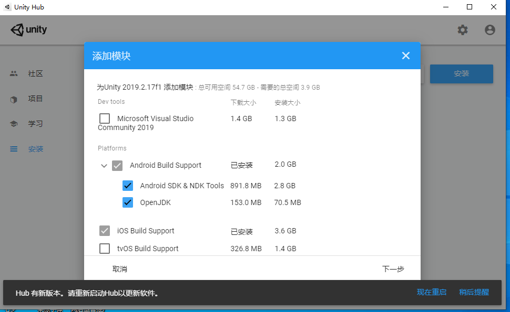This screenshot has height=312, width=510.
Task: Click the 'iOS Build Support' label
Action: (146, 231)
